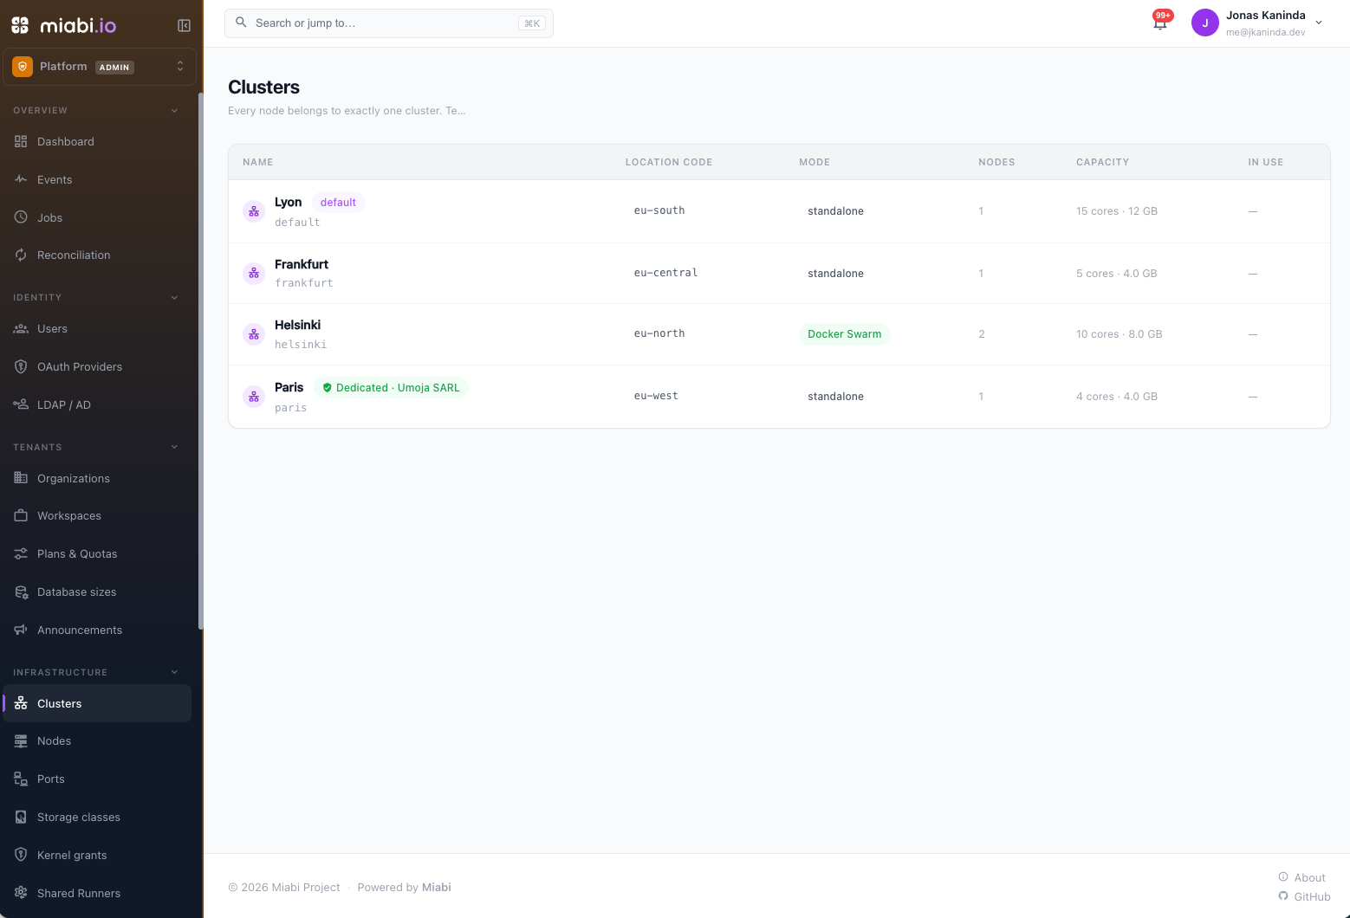Viewport: 1350px width, 918px height.
Task: Click the Storage classes disk icon
Action: coord(21,818)
